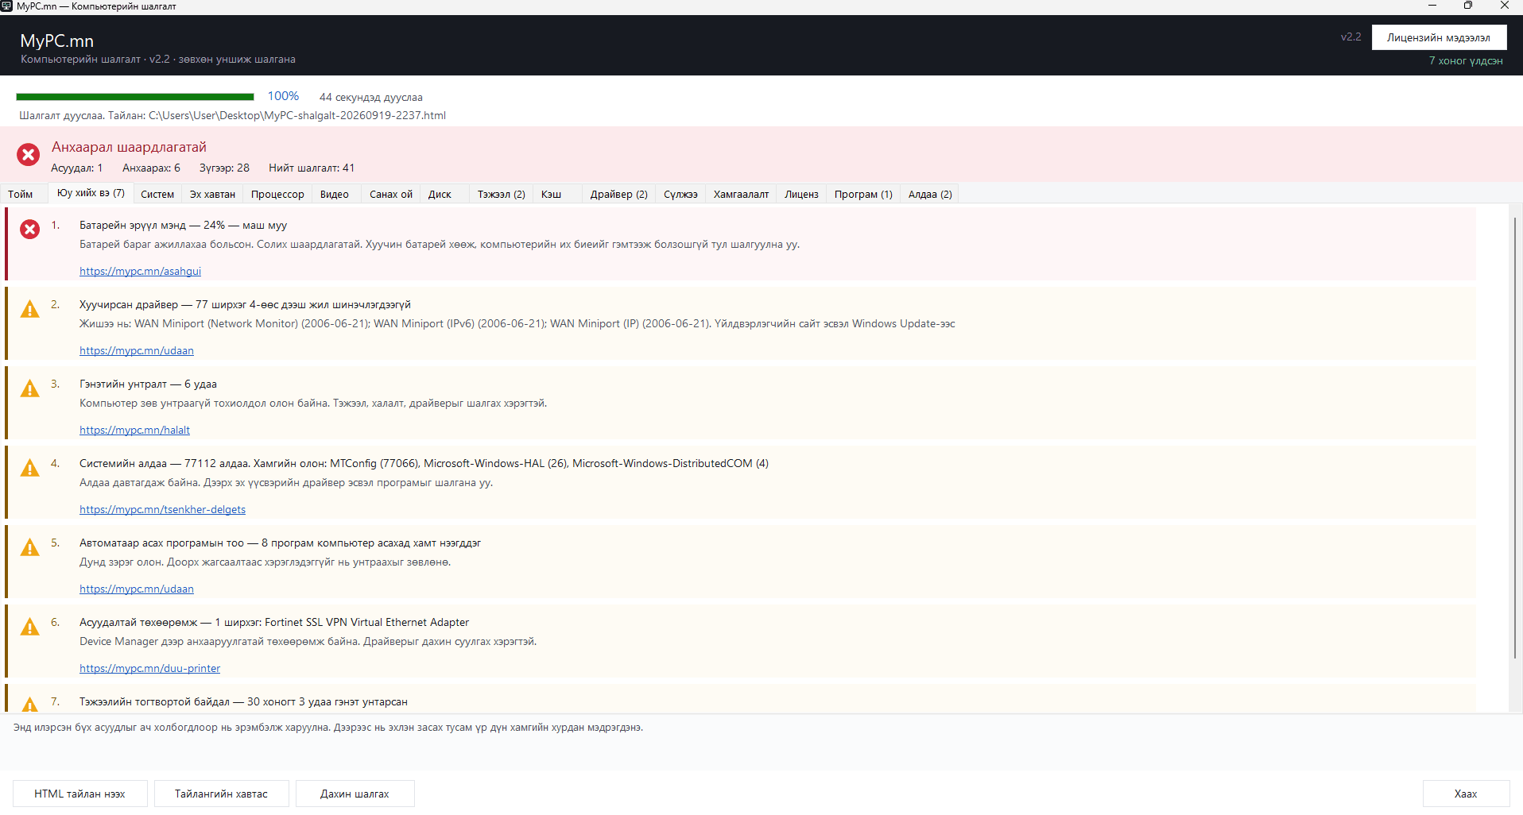The width and height of the screenshot is (1523, 815).
Task: Open link https://mypc.mn/tsenkher-delgets
Action: tap(162, 509)
